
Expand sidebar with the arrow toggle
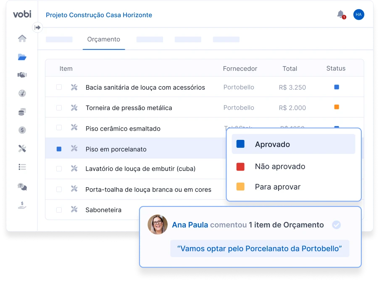coord(37,28)
